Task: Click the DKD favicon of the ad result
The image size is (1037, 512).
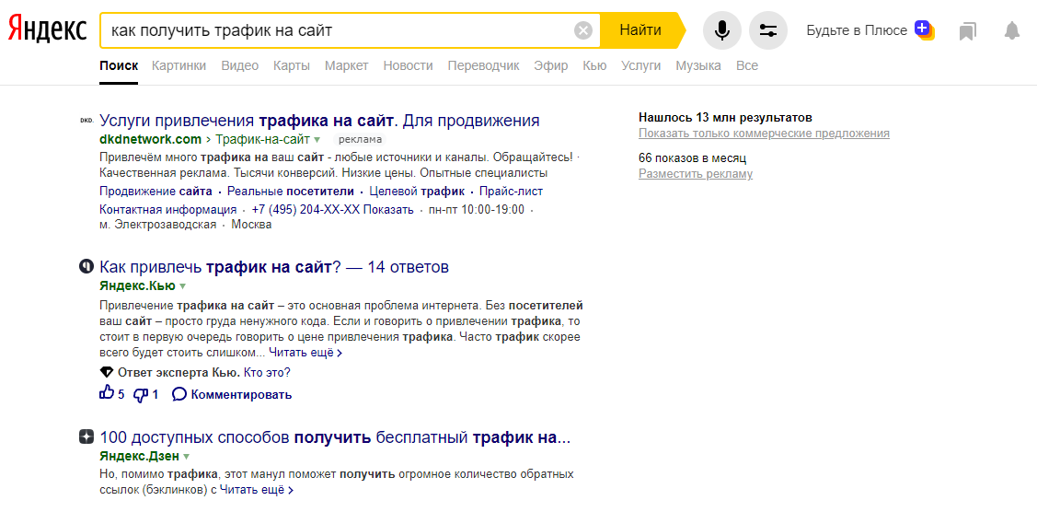Action: point(86,121)
